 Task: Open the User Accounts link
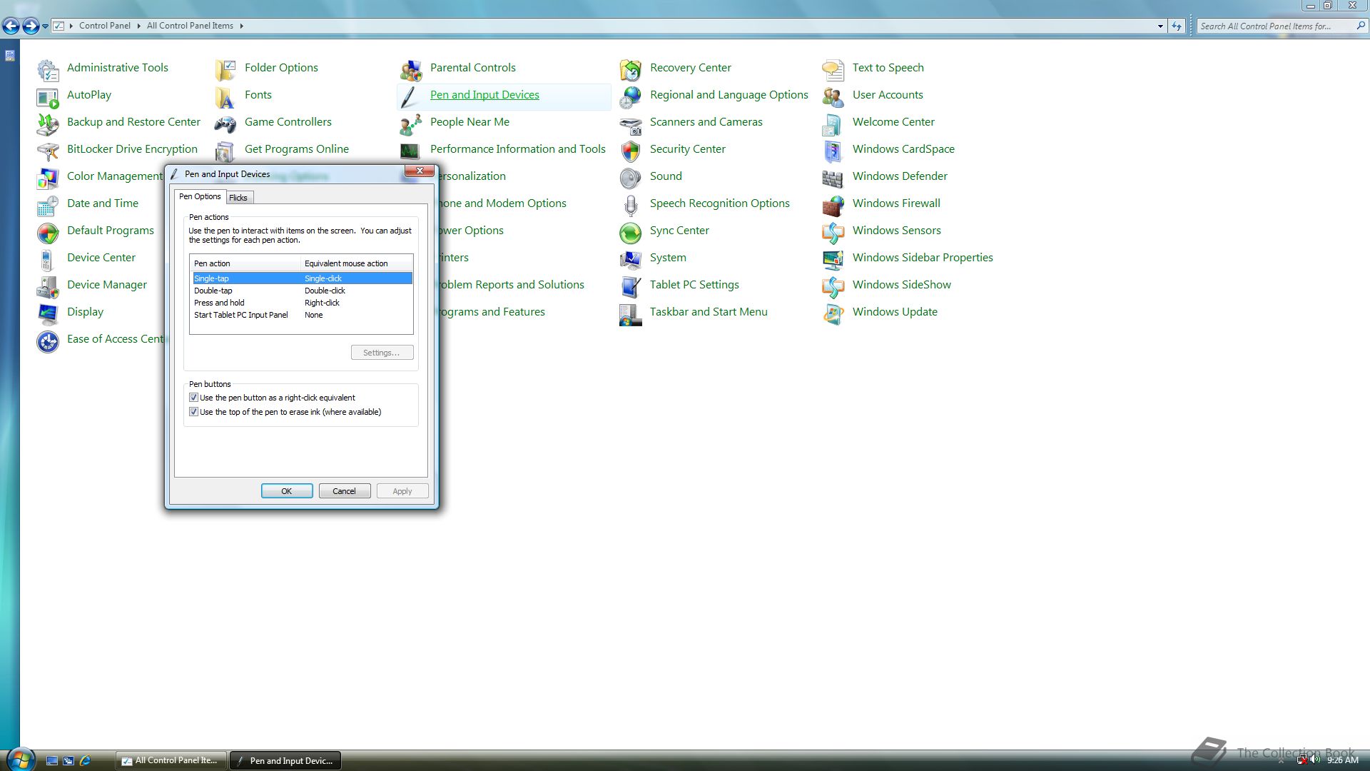(888, 95)
